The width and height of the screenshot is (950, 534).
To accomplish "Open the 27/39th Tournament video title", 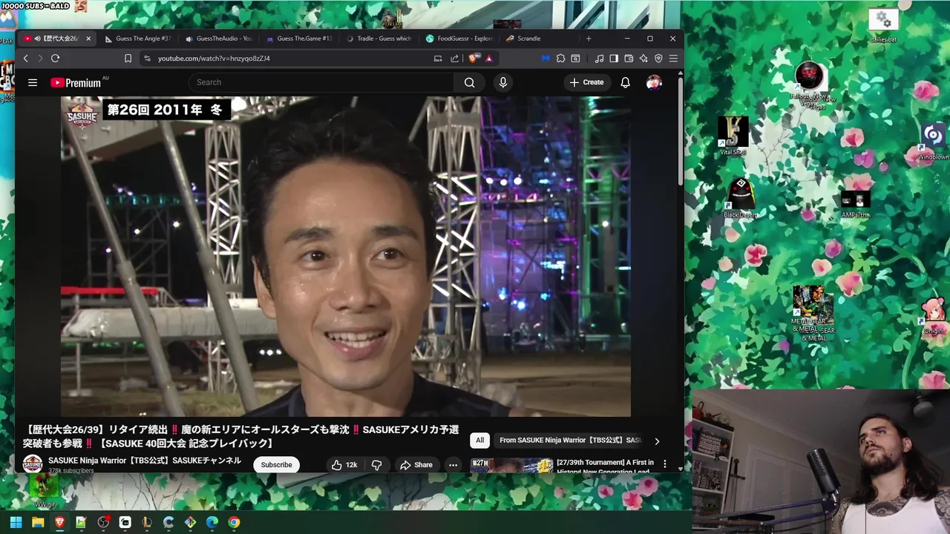I will [606, 466].
